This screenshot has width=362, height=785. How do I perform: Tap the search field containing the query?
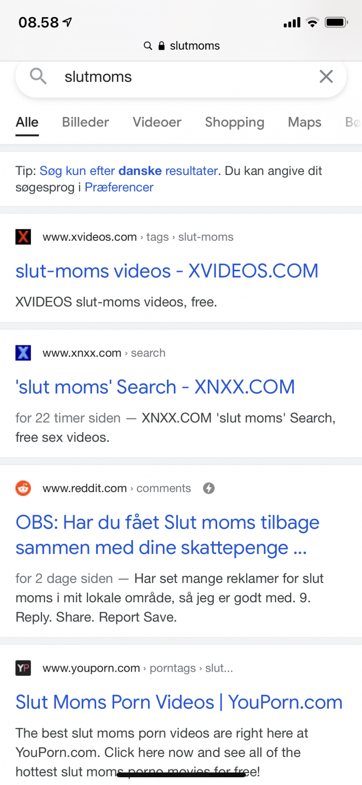pos(181,77)
